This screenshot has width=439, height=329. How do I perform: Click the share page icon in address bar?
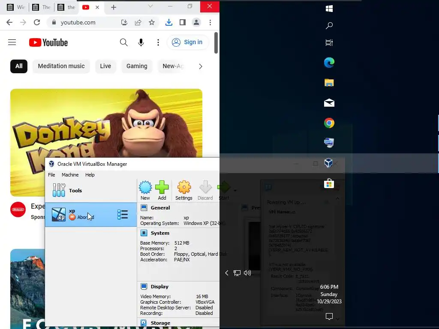click(x=138, y=22)
